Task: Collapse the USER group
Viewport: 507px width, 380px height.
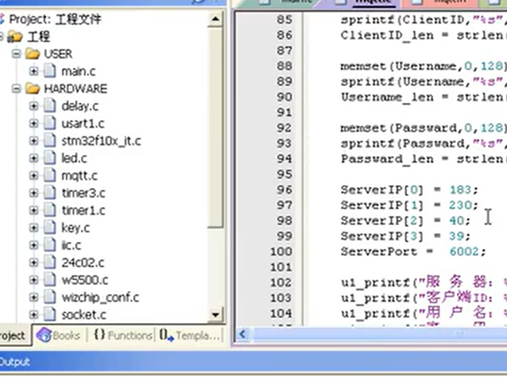Action: tap(16, 54)
